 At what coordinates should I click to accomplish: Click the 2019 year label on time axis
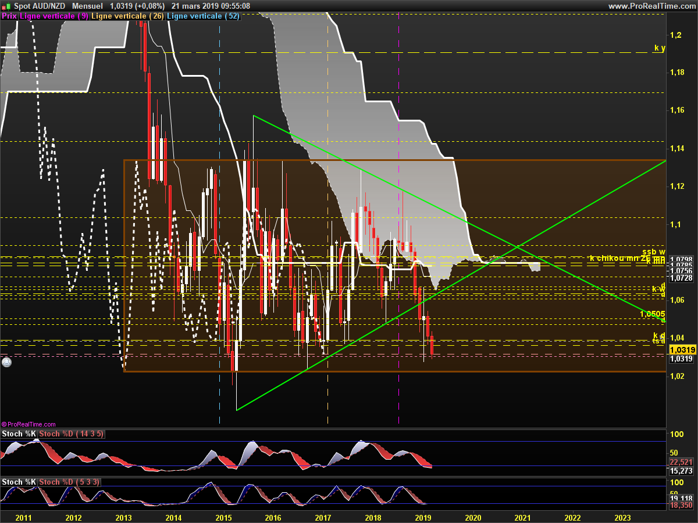(423, 517)
